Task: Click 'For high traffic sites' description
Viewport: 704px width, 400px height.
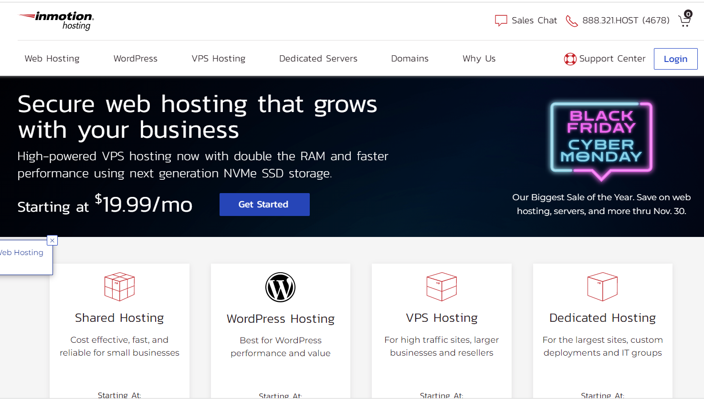Action: pyautogui.click(x=441, y=347)
